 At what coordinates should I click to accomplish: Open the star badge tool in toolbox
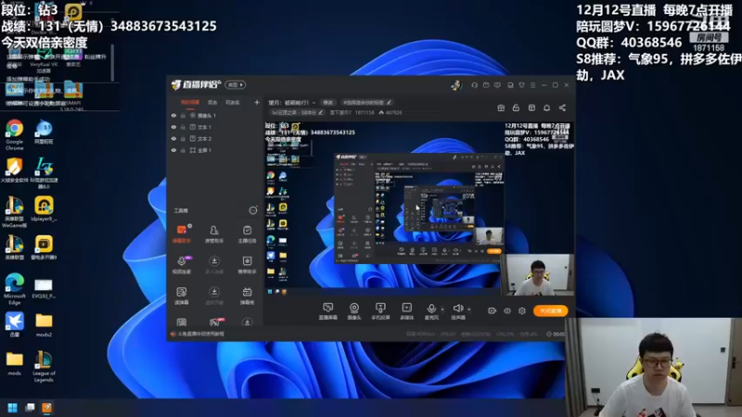pos(247,264)
